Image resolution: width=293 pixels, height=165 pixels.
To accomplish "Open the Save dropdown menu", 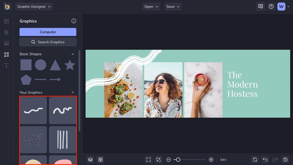I will pyautogui.click(x=173, y=7).
